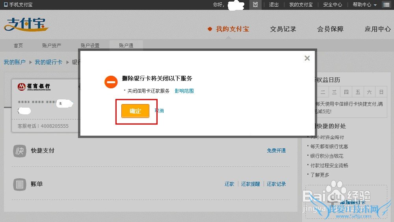The height and width of the screenshot is (222, 394).
Task: Select calendar day 五
Action: click(x=358, y=92)
